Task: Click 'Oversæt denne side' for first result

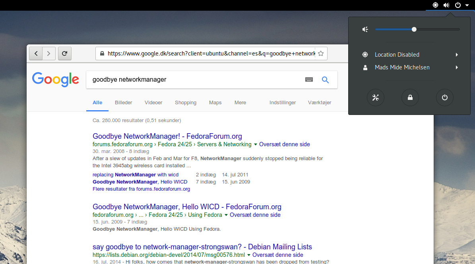Action: pyautogui.click(x=285, y=144)
